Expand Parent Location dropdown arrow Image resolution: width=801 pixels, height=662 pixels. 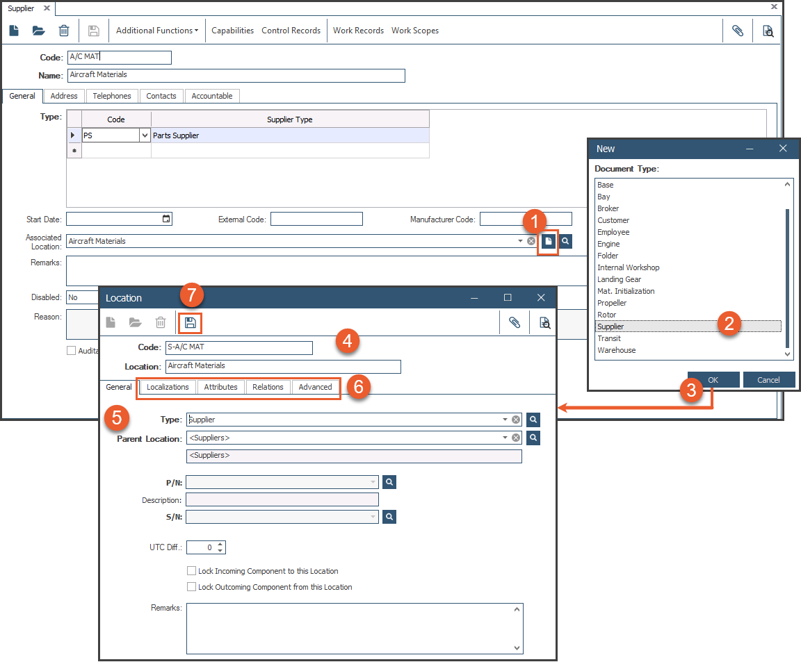pyautogui.click(x=505, y=438)
